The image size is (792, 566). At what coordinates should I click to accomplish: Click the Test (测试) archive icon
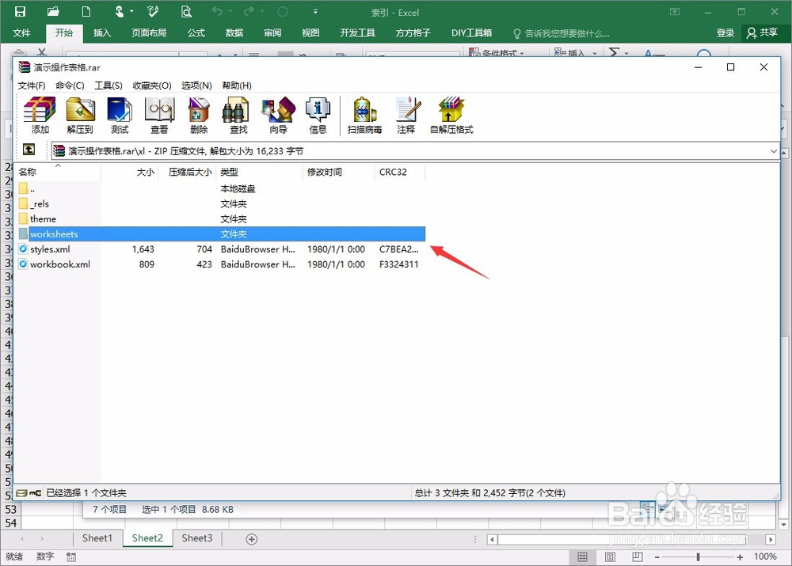coord(120,116)
